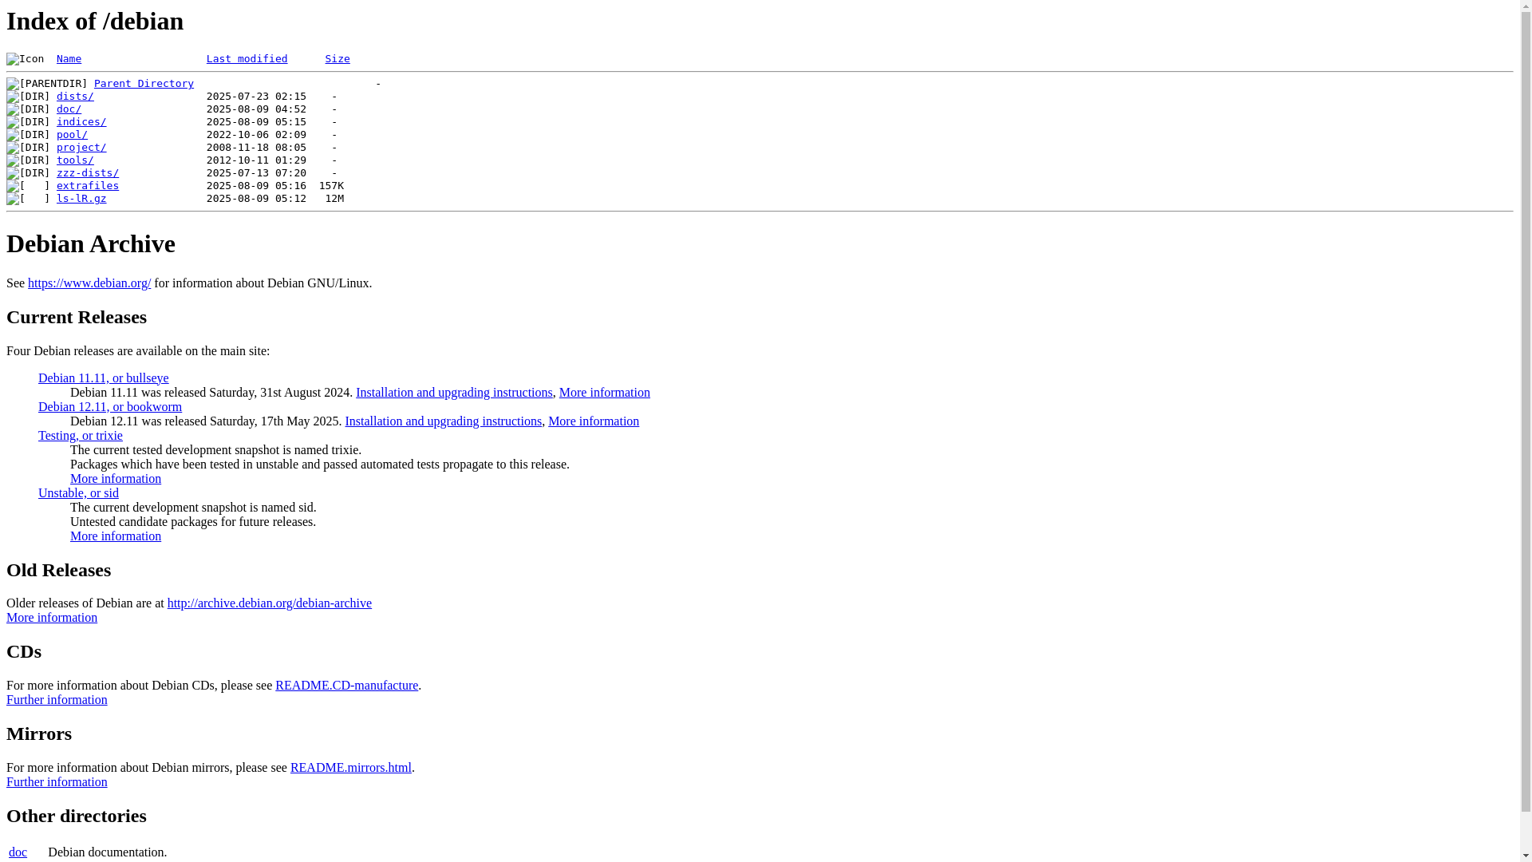The width and height of the screenshot is (1532, 862).
Task: Sort listing by Last modified
Action: 247,59
